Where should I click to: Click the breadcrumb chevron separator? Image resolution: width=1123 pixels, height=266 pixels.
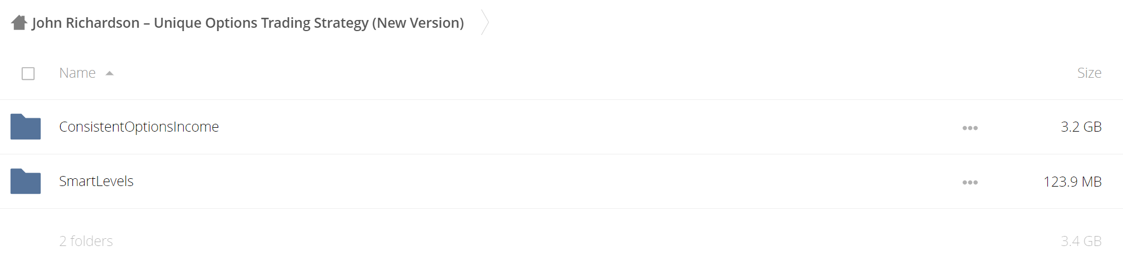(485, 23)
